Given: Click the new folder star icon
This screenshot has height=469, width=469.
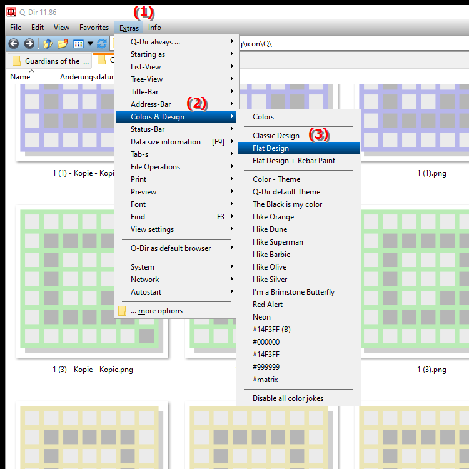Looking at the screenshot, I should click(63, 44).
